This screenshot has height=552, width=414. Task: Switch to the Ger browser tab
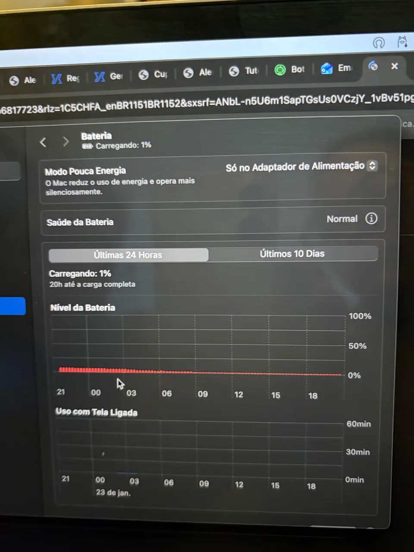[109, 77]
